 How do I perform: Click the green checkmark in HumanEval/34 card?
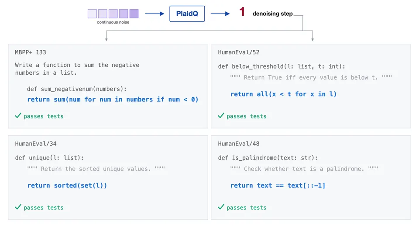pos(18,207)
